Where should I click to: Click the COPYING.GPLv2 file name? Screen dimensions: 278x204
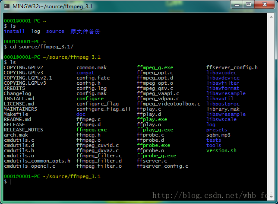[x=23, y=68]
